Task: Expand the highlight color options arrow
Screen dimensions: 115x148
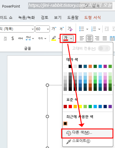Action: click(x=59, y=38)
